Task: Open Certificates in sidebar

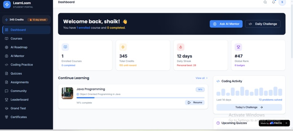Action: (26, 117)
